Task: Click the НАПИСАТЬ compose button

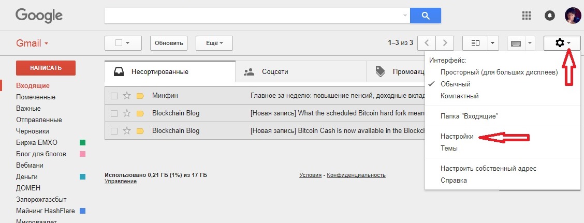Action: 46,68
